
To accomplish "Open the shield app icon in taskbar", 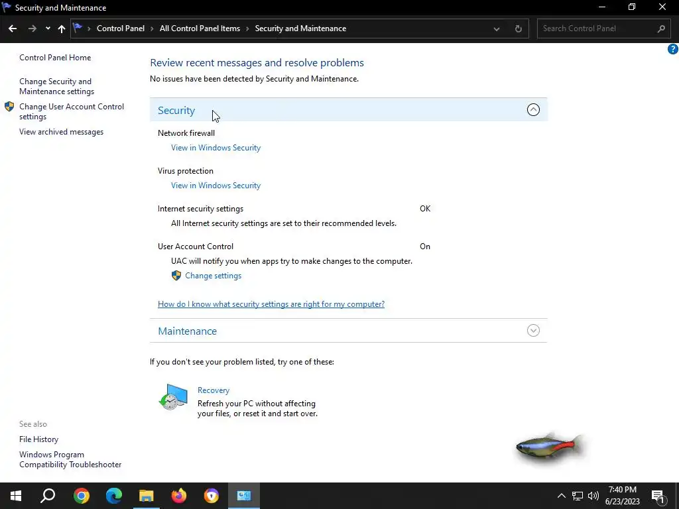I will pyautogui.click(x=212, y=496).
